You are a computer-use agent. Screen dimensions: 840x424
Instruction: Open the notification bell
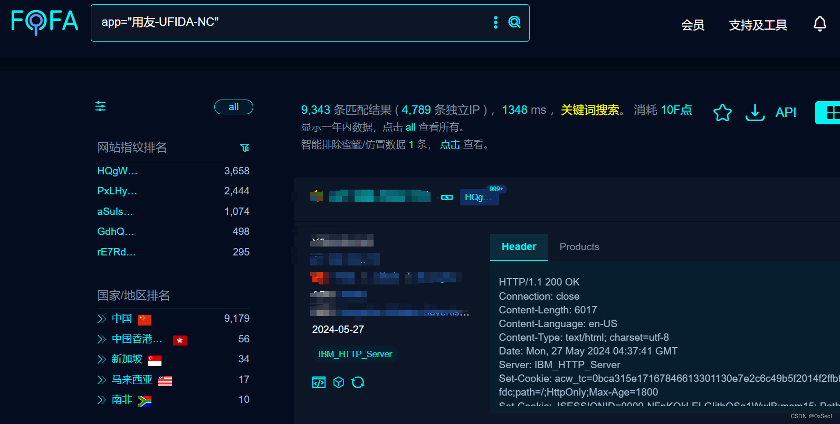coord(819,24)
